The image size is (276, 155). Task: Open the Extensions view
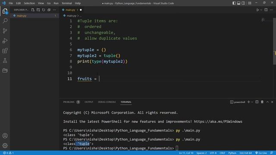click(5, 51)
